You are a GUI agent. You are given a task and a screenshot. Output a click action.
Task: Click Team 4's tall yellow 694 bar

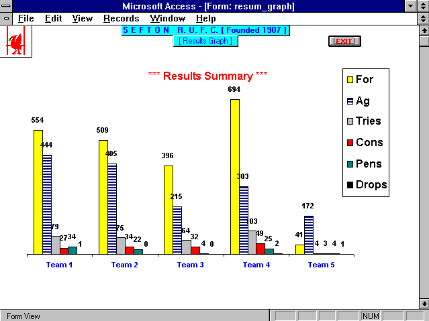235,176
